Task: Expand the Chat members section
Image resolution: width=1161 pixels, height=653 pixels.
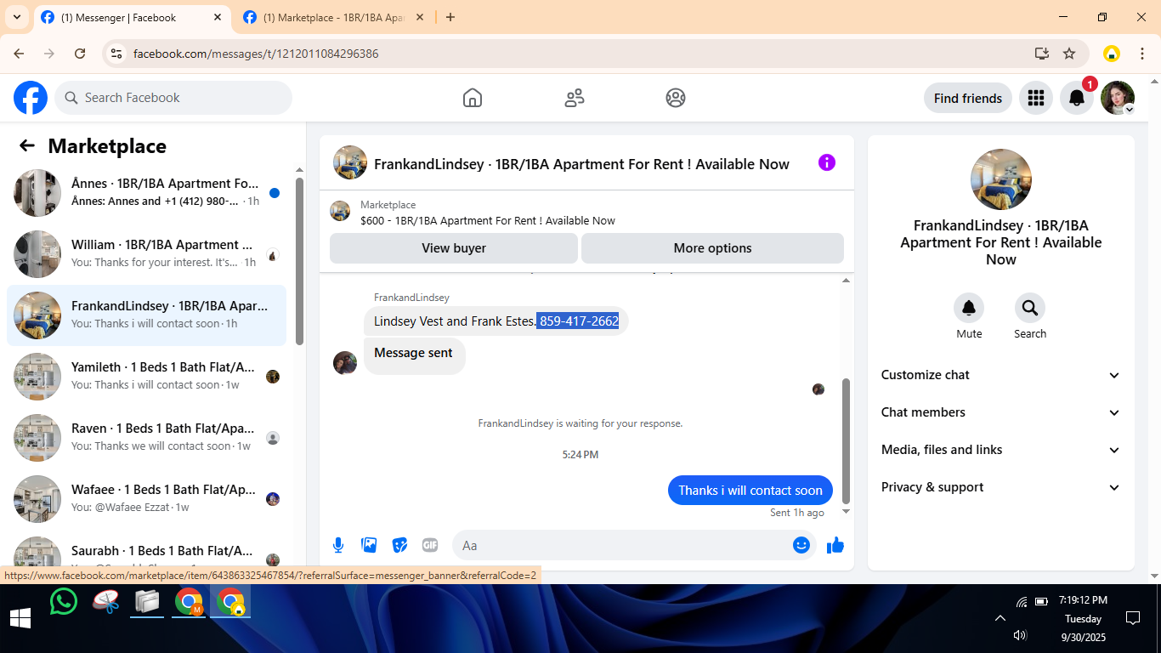Action: tap(1000, 412)
